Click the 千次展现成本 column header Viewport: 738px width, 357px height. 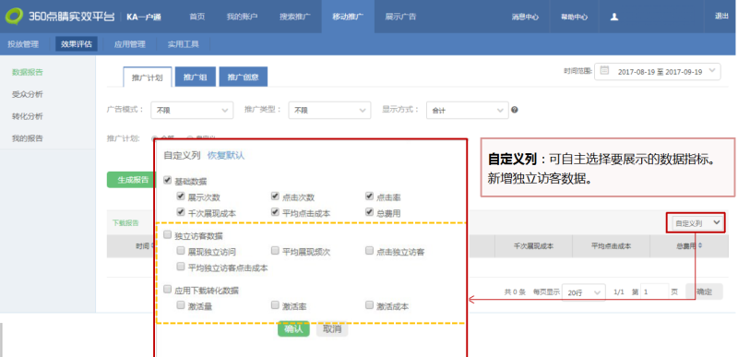pos(533,245)
